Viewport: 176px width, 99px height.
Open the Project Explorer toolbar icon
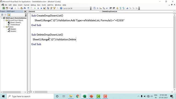coord(48,8)
